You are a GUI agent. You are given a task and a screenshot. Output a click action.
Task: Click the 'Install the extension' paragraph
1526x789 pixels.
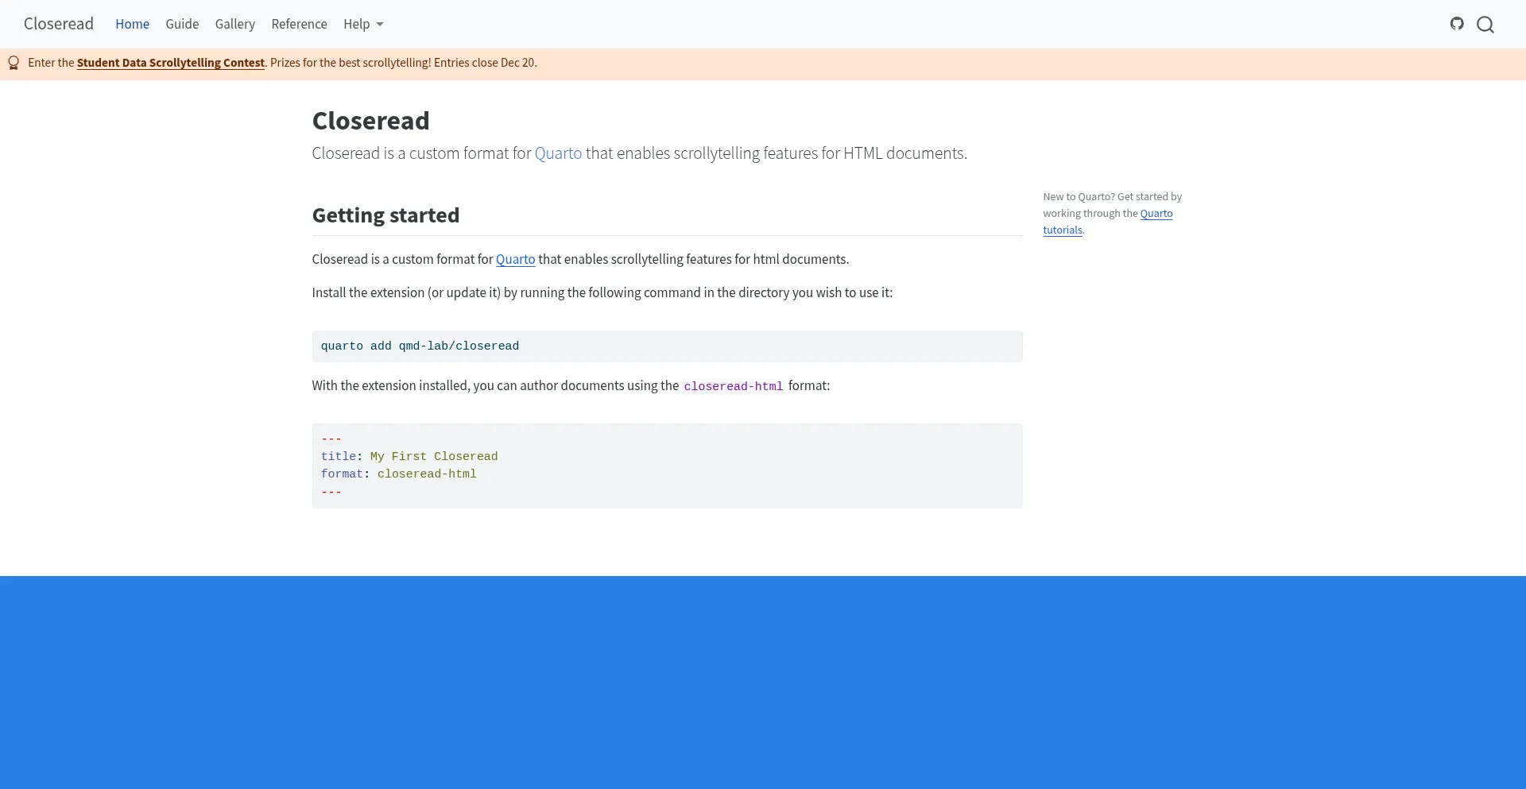pyautogui.click(x=602, y=292)
